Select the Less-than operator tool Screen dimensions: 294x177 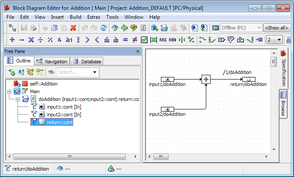pyautogui.click(x=97, y=40)
